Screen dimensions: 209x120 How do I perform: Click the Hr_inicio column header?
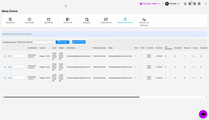pos(159,48)
